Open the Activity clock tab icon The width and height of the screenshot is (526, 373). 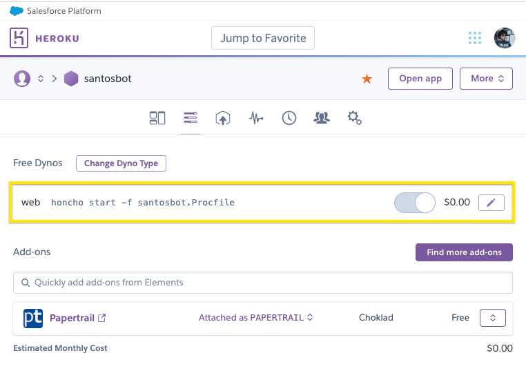[x=289, y=118]
